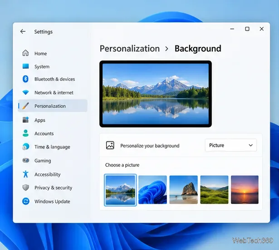The image size is (279, 250).
Task: Open the Apps settings label
Action: (40, 120)
